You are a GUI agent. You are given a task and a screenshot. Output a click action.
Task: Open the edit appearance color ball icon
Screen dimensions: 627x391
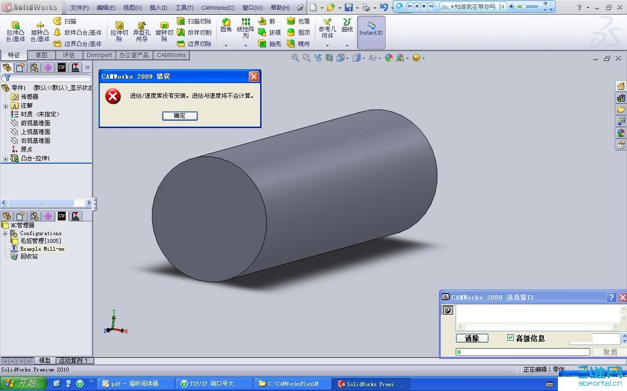point(389,58)
